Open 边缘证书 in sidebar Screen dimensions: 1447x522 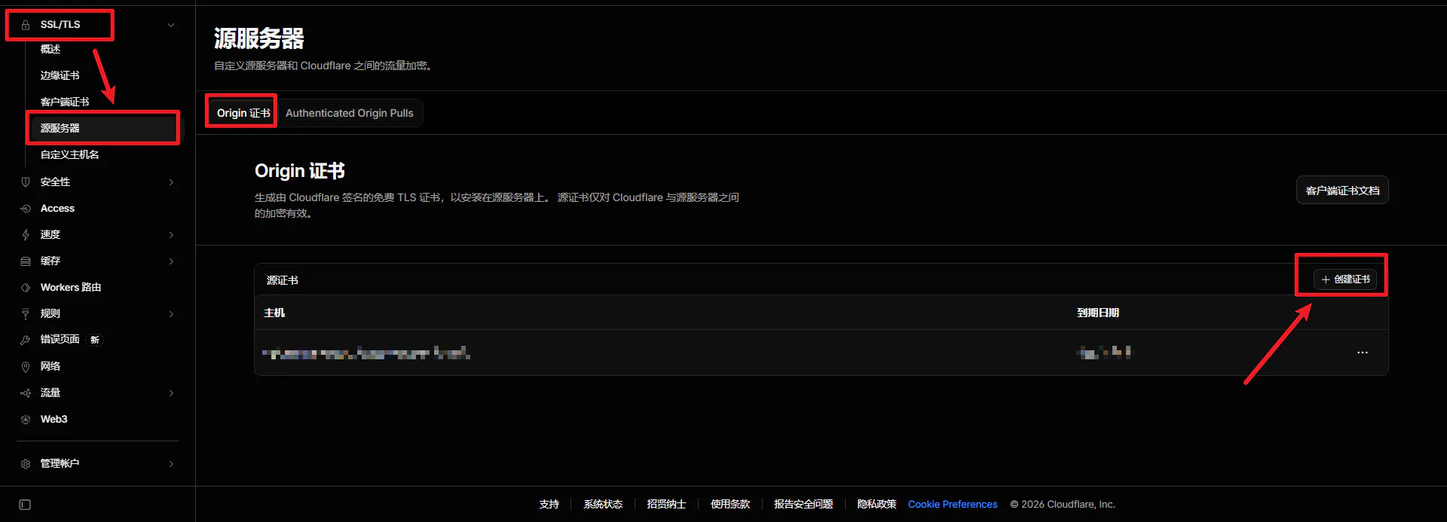click(x=60, y=75)
